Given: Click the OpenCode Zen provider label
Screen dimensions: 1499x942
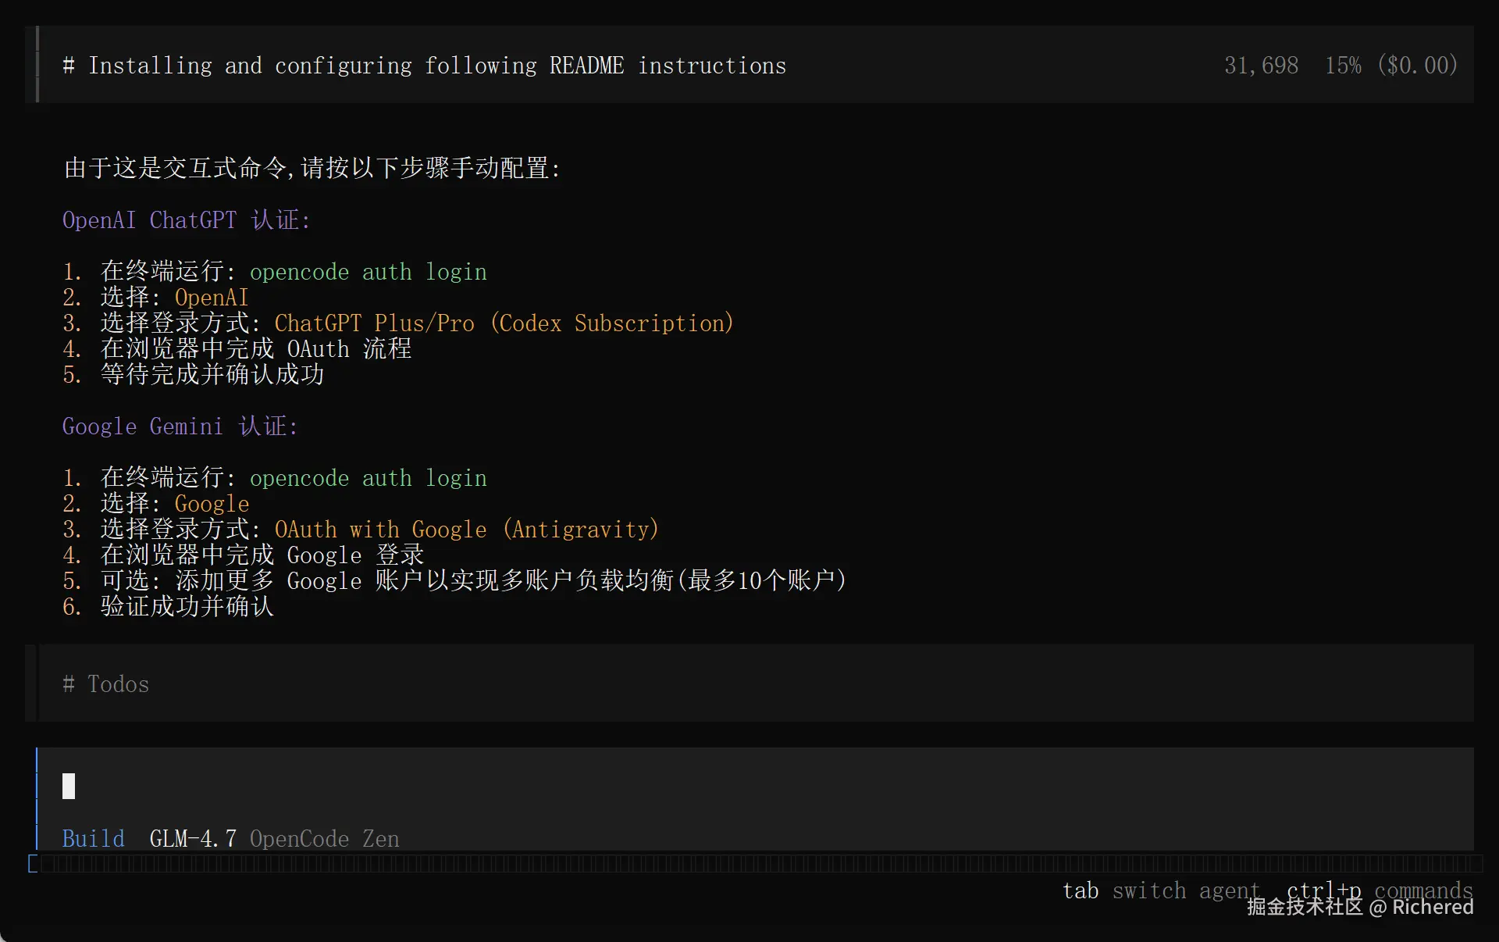Looking at the screenshot, I should (x=324, y=839).
